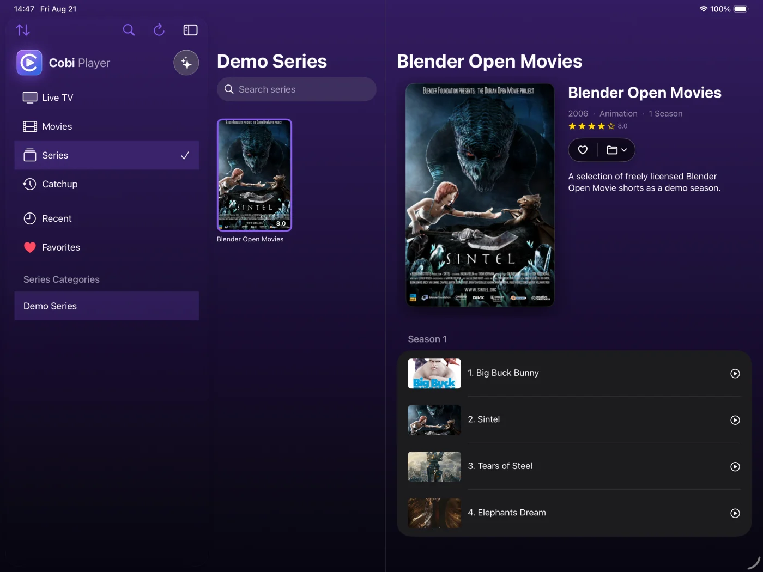Open Movies section
The height and width of the screenshot is (572, 763).
(x=107, y=126)
